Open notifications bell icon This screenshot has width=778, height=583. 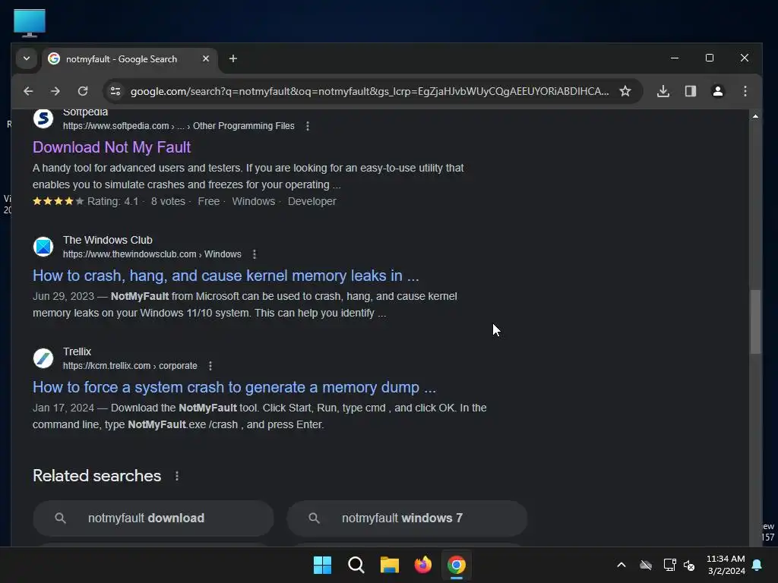pos(757,565)
